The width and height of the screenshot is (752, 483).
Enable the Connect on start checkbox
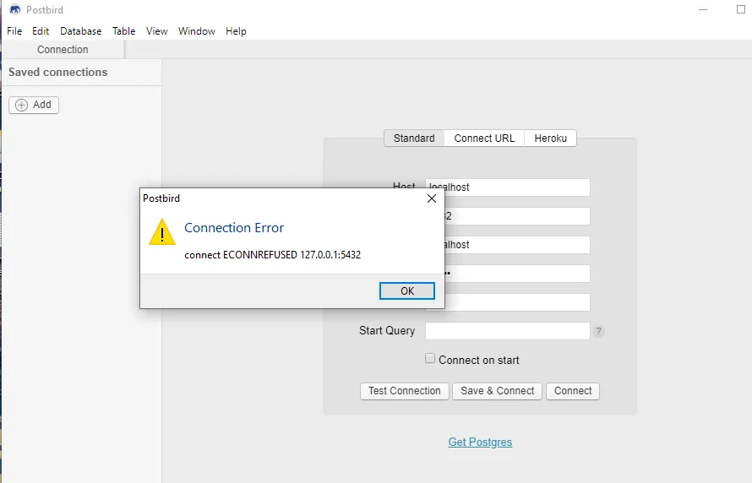tap(430, 358)
